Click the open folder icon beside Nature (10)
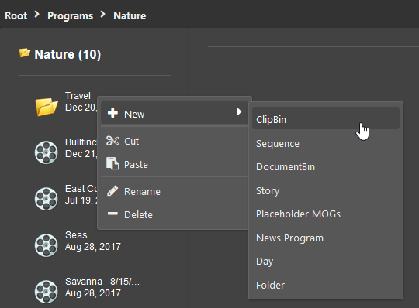419x308 pixels. point(25,53)
